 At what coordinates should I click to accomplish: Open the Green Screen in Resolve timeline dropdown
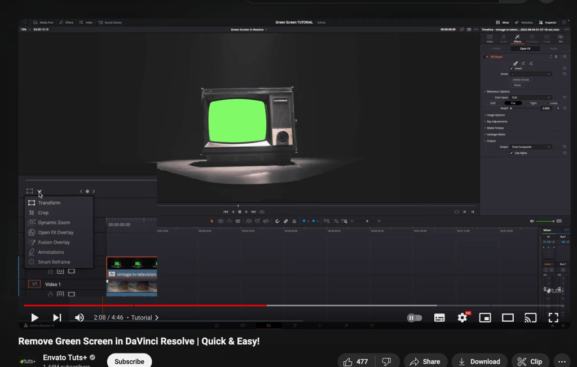pos(249,29)
